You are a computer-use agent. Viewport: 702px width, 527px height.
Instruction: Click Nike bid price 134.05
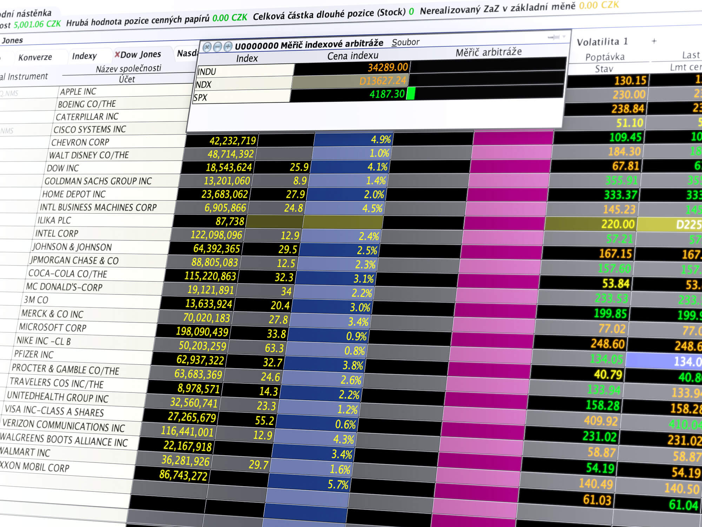click(x=606, y=359)
